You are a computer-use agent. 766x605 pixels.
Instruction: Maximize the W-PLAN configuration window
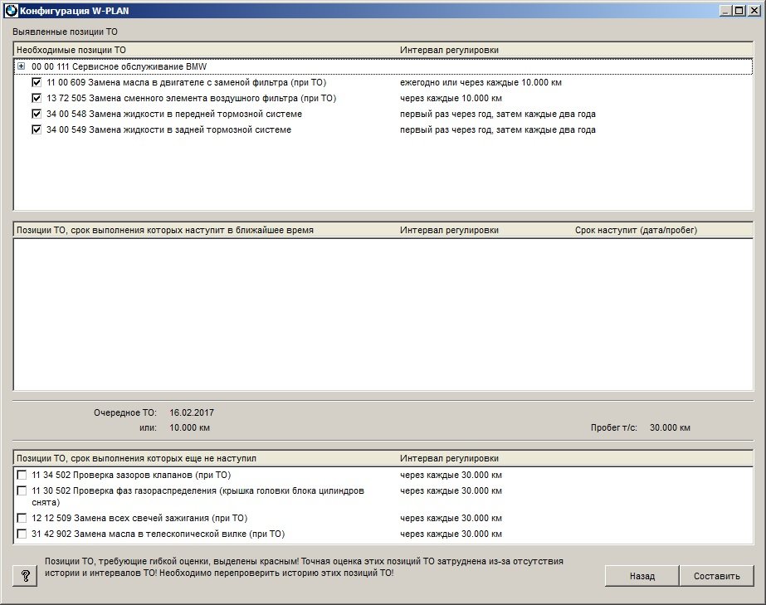coord(739,10)
